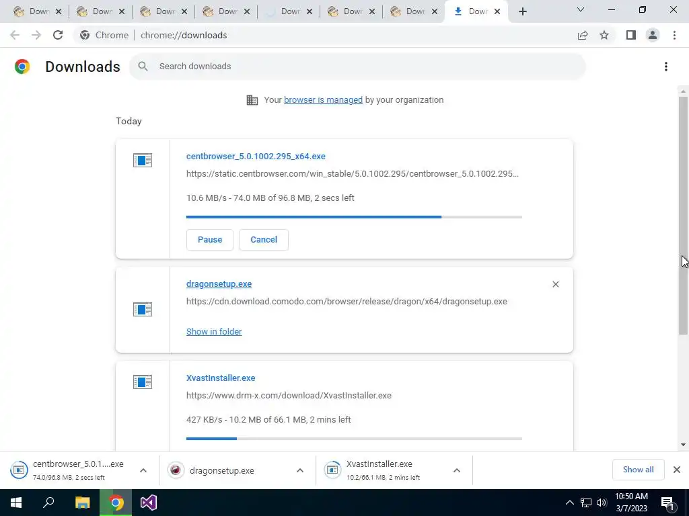This screenshot has width=689, height=516.
Task: Click the comodo dragonsetup source URL
Action: (x=347, y=302)
